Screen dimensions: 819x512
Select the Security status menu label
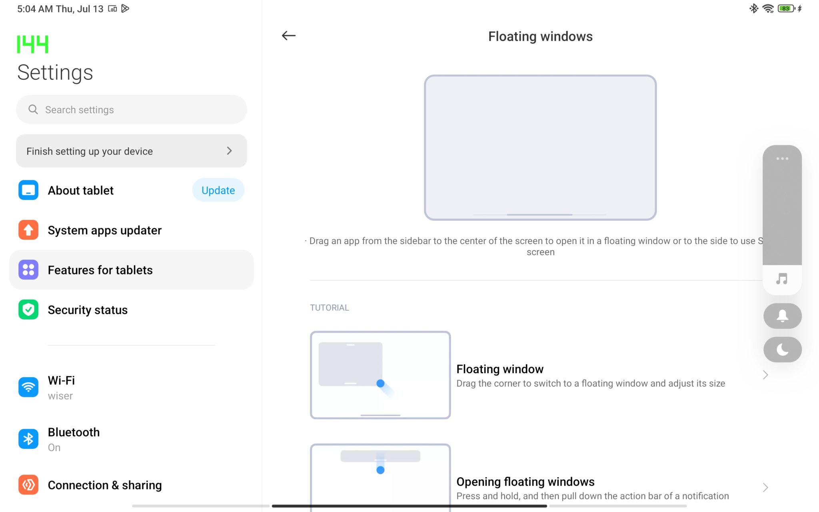pyautogui.click(x=88, y=310)
